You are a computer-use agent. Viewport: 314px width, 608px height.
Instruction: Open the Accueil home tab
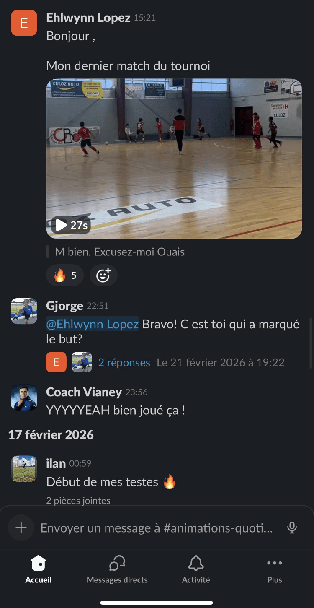[x=39, y=569]
